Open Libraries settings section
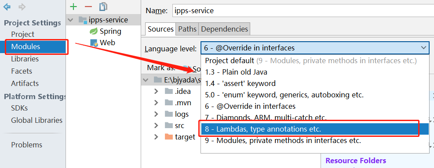The width and height of the screenshot is (434, 168). coord(25,59)
